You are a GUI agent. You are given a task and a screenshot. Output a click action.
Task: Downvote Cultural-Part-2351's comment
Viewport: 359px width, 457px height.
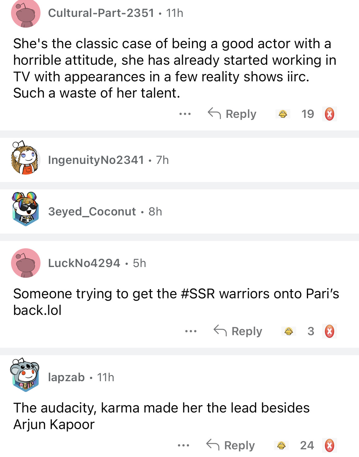pos(330,114)
